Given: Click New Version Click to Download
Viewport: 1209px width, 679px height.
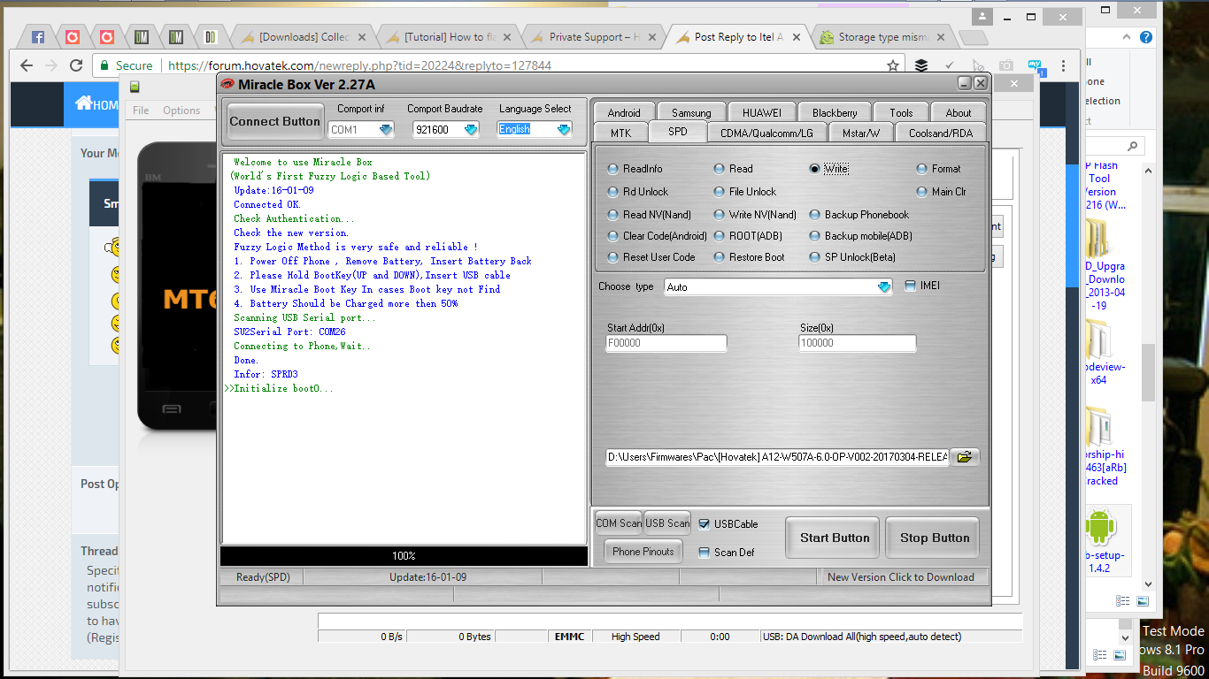Looking at the screenshot, I should tap(901, 577).
